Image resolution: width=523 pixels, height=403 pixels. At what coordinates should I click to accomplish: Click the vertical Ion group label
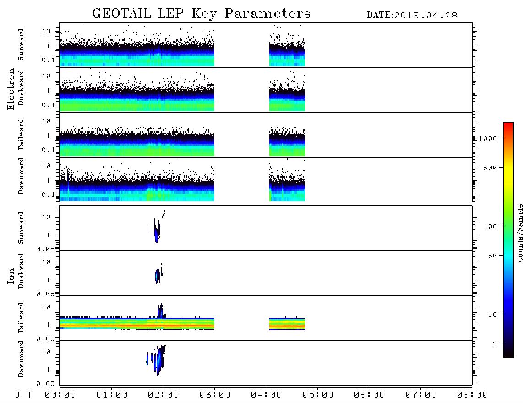point(11,276)
